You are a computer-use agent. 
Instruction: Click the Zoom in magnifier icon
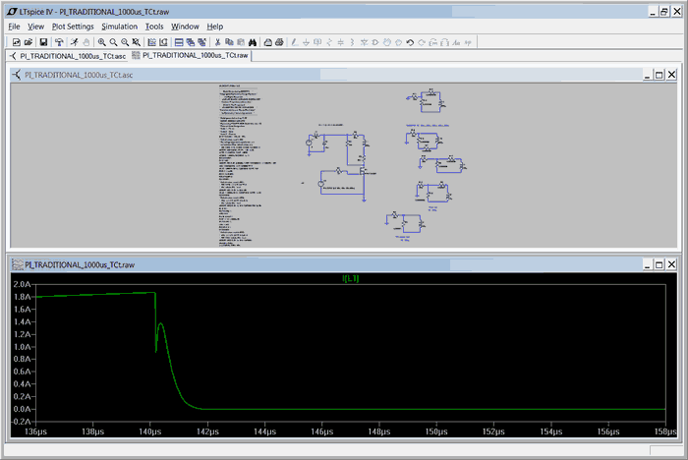101,42
